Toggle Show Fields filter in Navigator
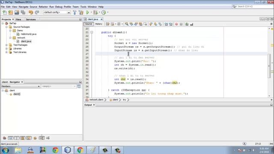 point(10,138)
